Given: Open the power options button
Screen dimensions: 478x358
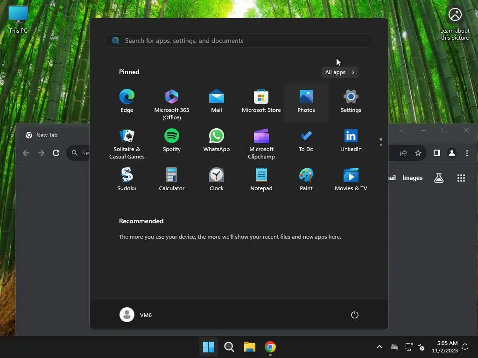Looking at the screenshot, I should [355, 315].
